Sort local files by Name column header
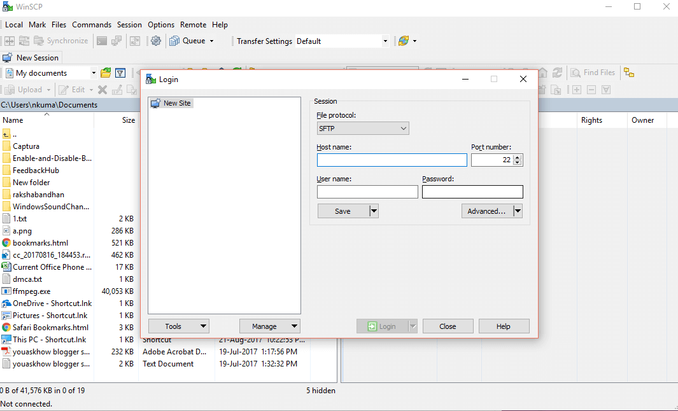The width and height of the screenshot is (678, 411). point(46,120)
